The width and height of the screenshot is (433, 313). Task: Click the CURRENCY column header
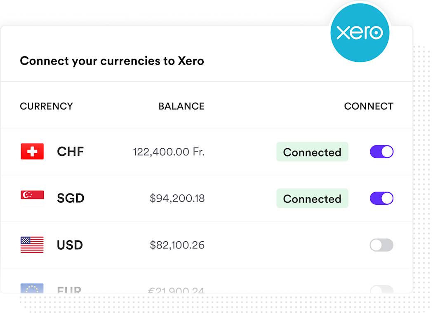[x=46, y=106]
